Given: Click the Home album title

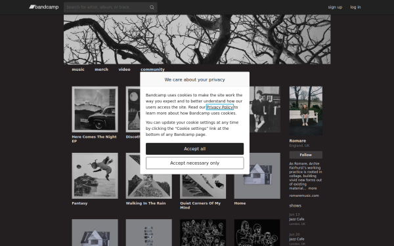Looking at the screenshot, I should coord(240,203).
